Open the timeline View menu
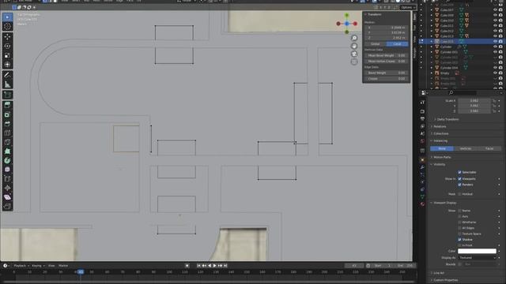The width and height of the screenshot is (506, 284). pyautogui.click(x=51, y=266)
